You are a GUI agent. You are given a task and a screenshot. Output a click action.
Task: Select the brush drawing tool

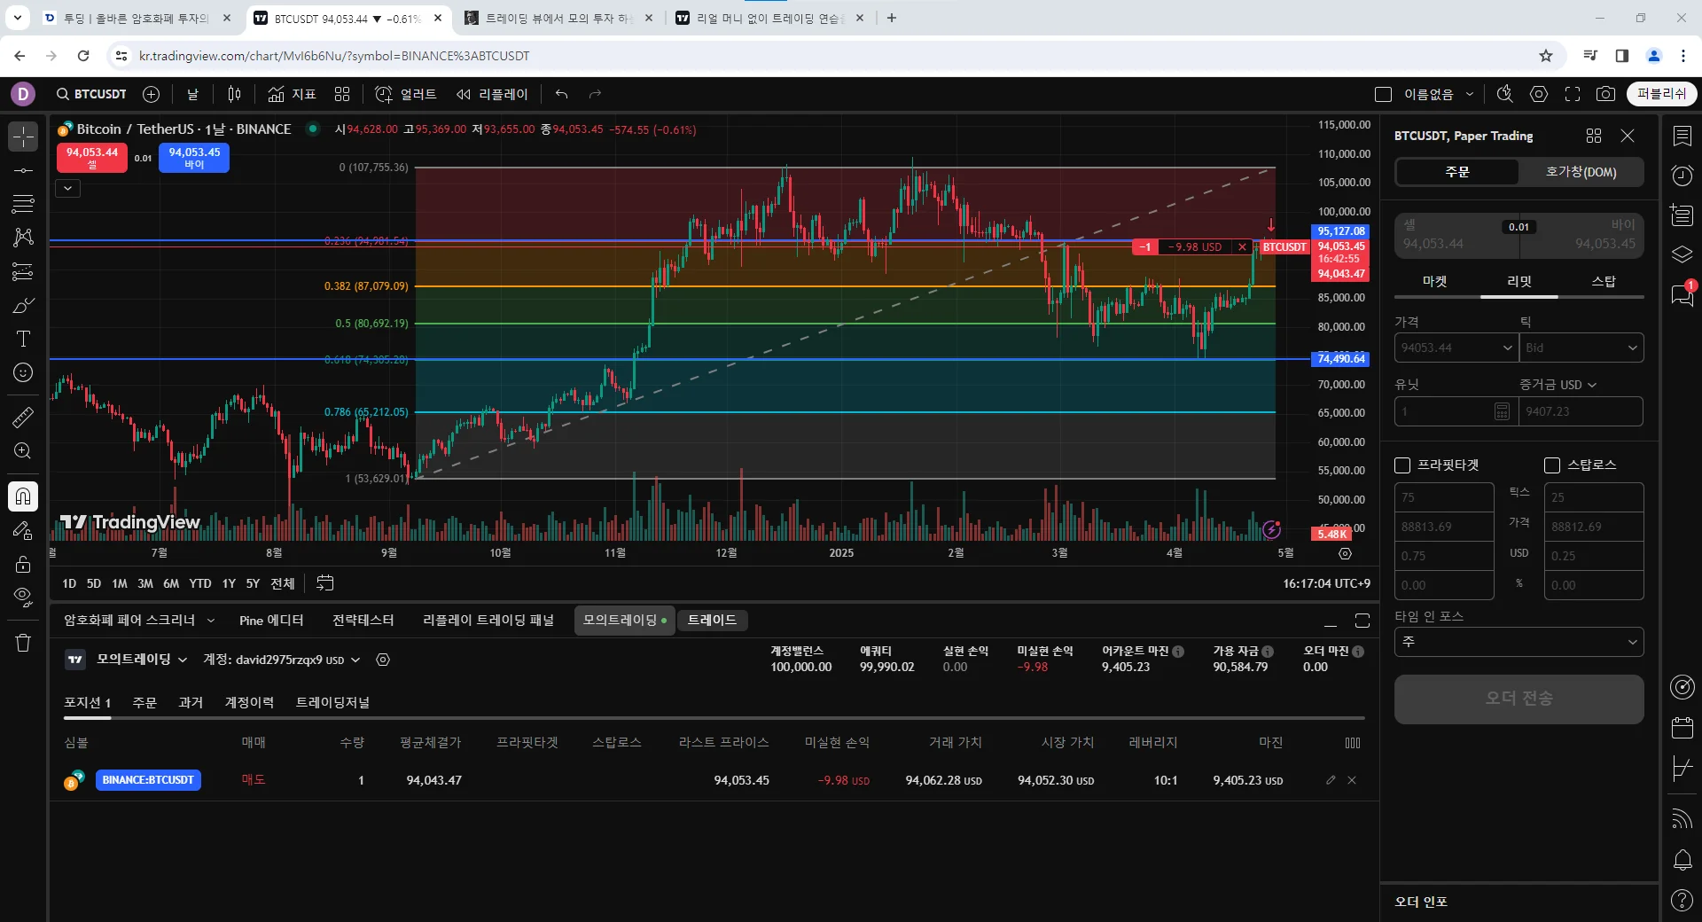tap(23, 306)
